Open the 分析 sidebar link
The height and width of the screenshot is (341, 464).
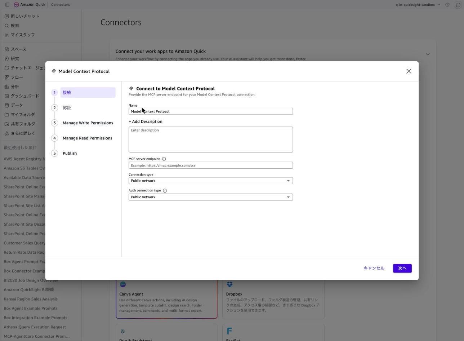15,87
